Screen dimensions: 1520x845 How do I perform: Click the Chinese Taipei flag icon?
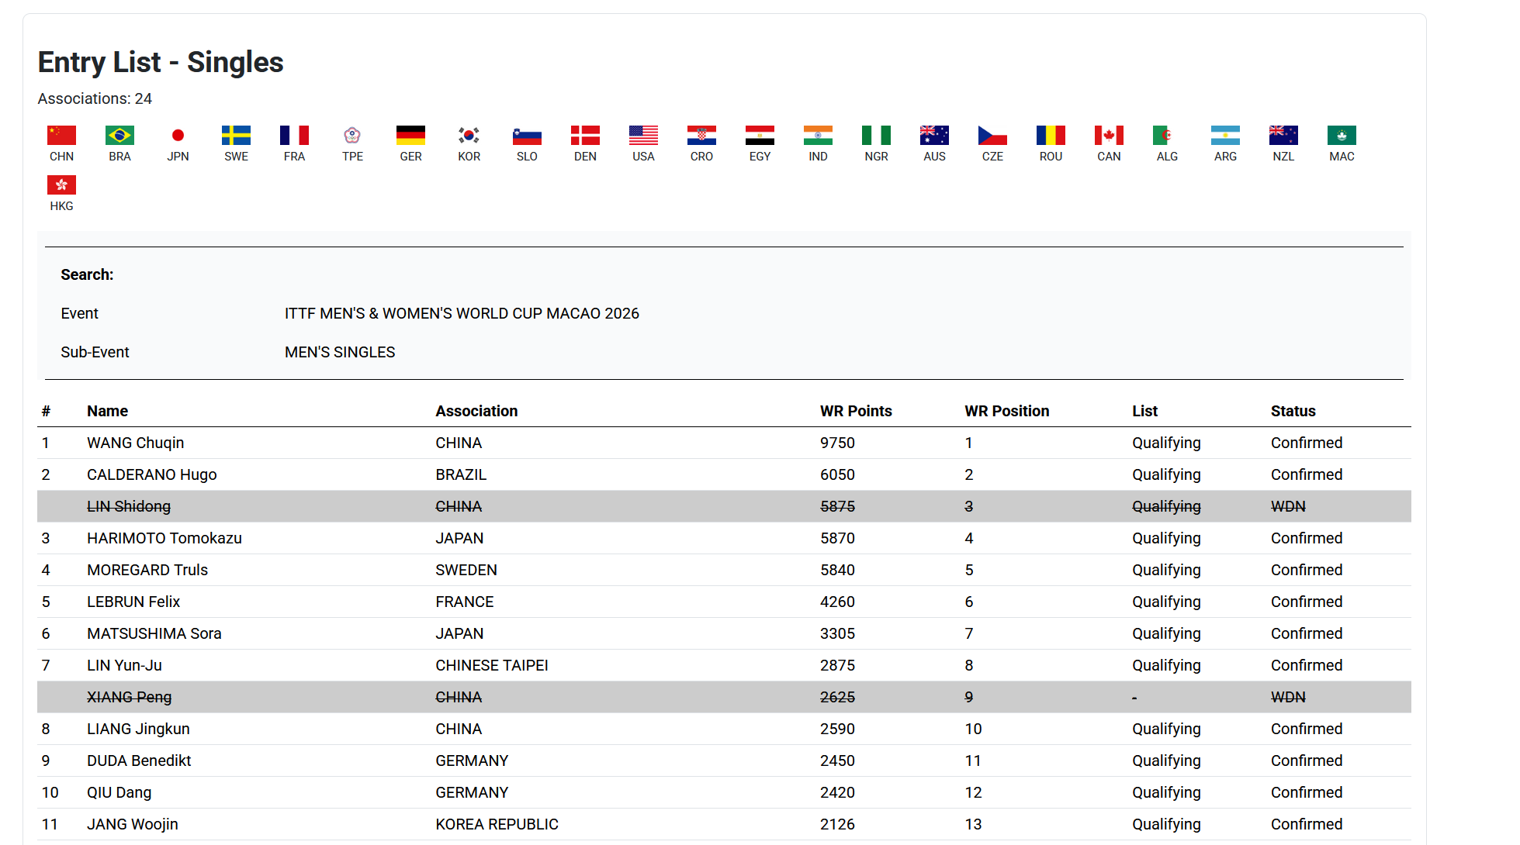click(x=352, y=136)
